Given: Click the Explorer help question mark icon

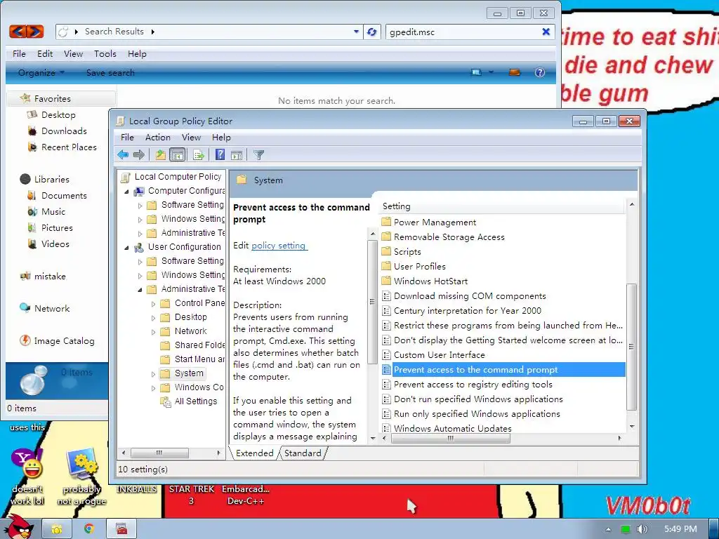Looking at the screenshot, I should click(x=540, y=72).
